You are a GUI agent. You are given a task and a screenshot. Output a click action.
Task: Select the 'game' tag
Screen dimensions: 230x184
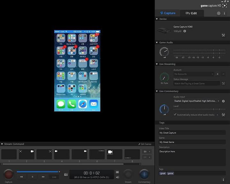[170, 173]
